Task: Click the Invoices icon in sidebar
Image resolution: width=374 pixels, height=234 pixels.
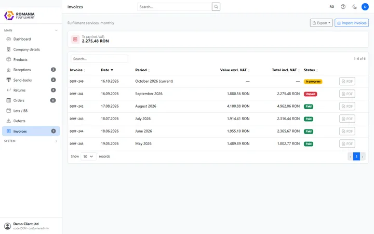Action: (9, 131)
